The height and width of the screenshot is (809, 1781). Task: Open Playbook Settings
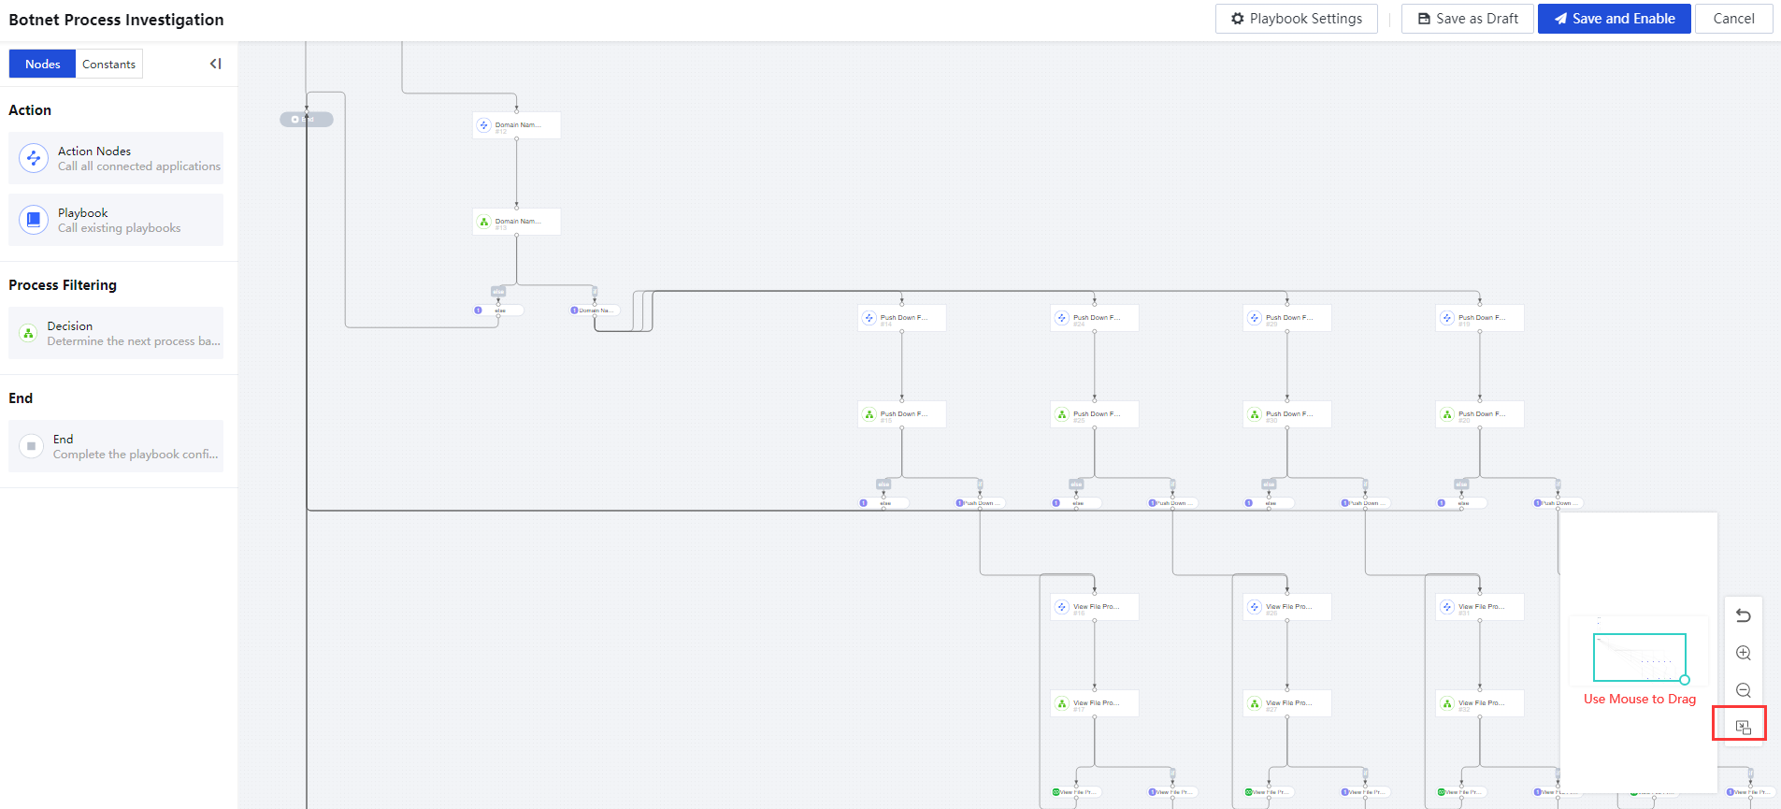[1296, 19]
